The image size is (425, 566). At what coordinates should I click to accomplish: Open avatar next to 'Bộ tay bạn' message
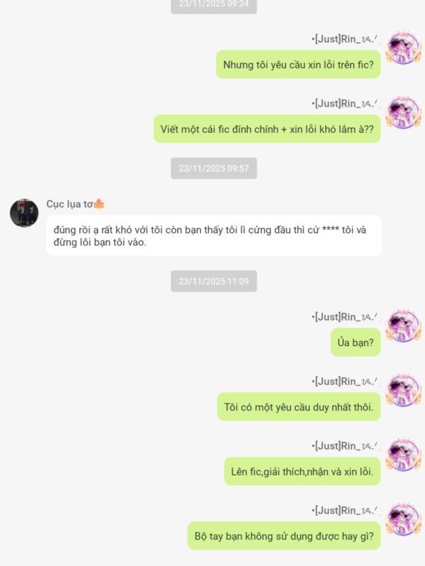(403, 519)
